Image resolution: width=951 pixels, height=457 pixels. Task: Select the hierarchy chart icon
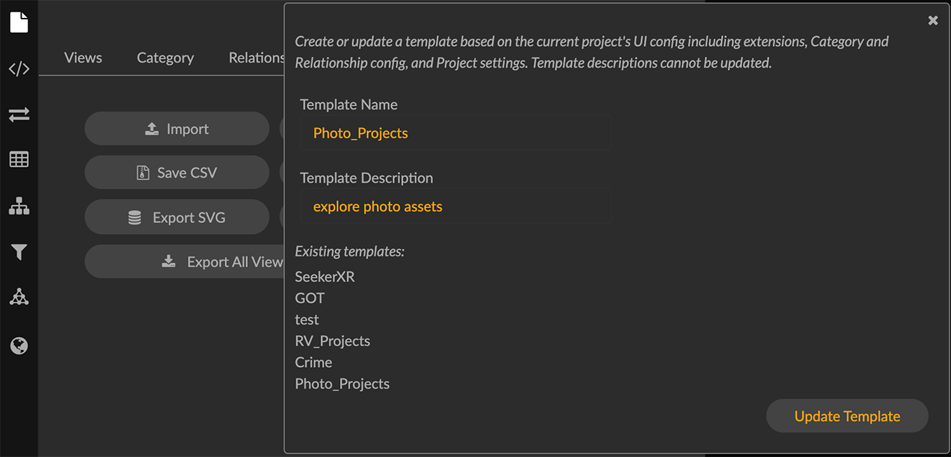coord(18,206)
